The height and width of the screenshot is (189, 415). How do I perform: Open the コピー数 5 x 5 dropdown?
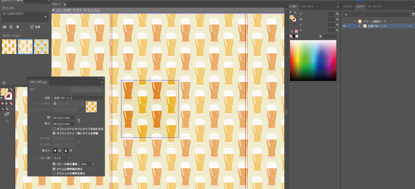(62, 158)
